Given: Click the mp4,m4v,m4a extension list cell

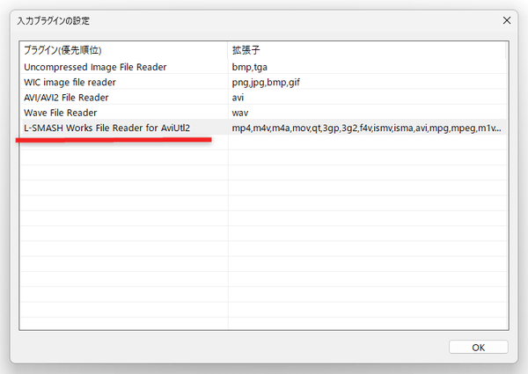Looking at the screenshot, I should (365, 128).
